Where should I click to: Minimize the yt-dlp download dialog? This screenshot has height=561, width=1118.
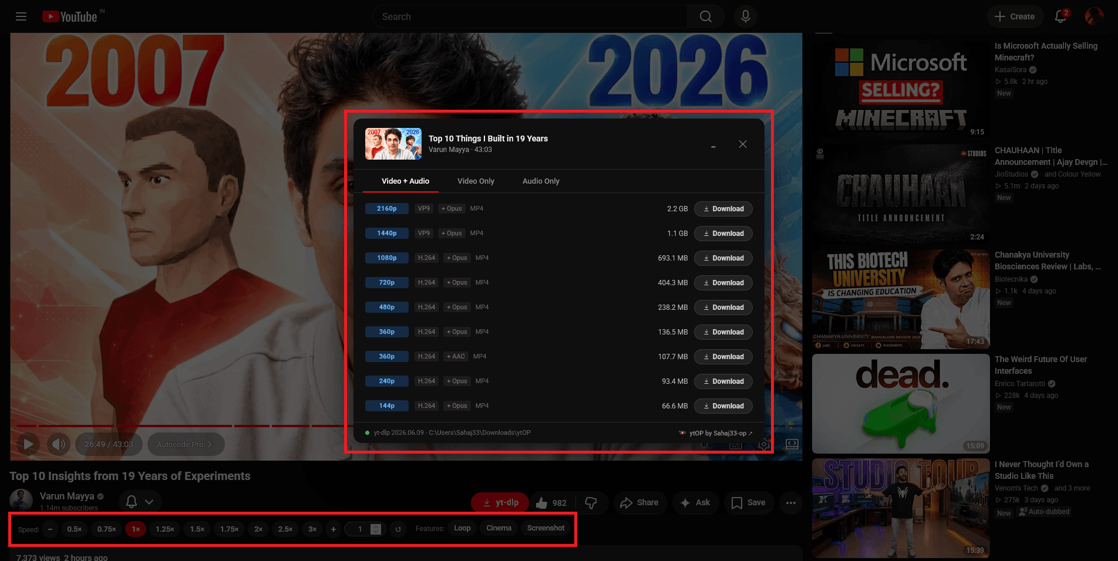[713, 146]
